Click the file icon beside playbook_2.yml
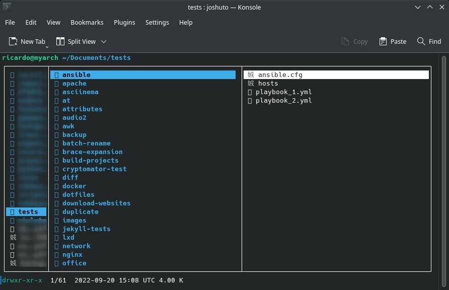Viewport: 449px width, 290px height. click(x=250, y=101)
